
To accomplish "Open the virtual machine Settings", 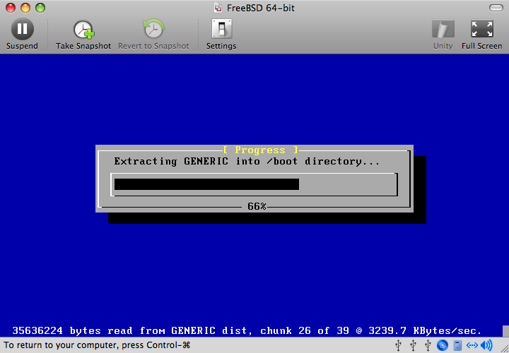I will [x=221, y=30].
